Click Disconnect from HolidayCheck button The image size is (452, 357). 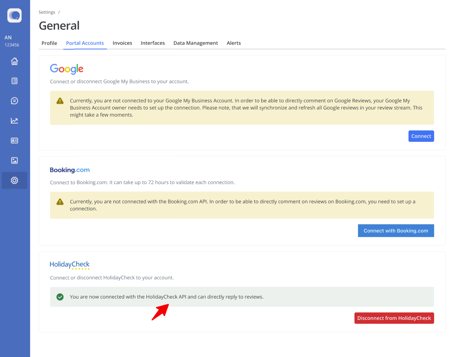(x=394, y=318)
